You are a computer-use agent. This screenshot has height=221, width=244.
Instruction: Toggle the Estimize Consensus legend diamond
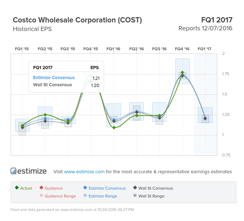(85, 187)
